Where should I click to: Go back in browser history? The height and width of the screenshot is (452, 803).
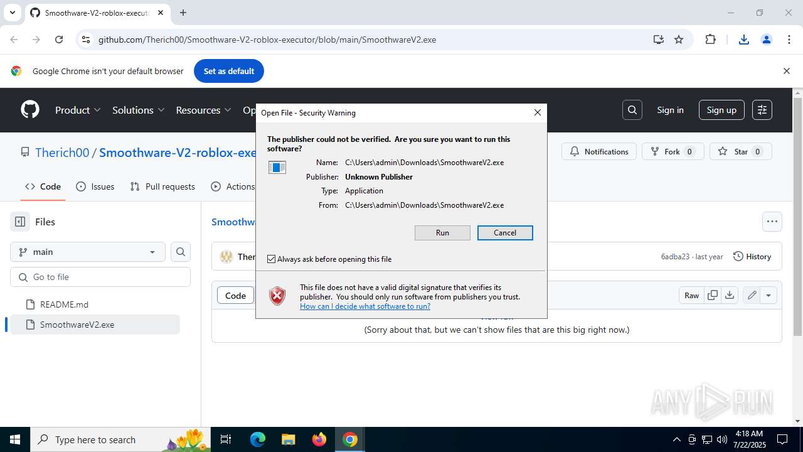click(14, 40)
